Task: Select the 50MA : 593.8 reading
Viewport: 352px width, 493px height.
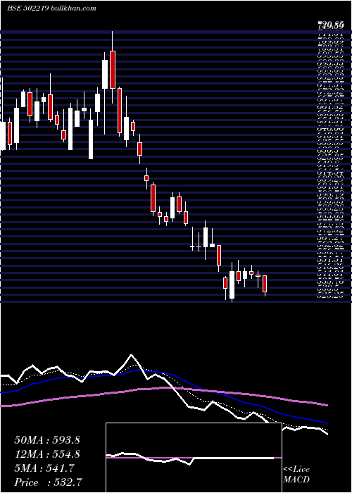Action: (x=47, y=440)
